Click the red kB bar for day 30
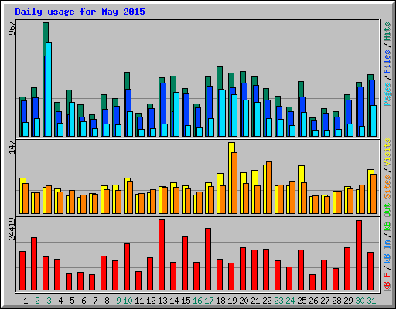Viewport: 396px width, 309px height. (x=359, y=256)
